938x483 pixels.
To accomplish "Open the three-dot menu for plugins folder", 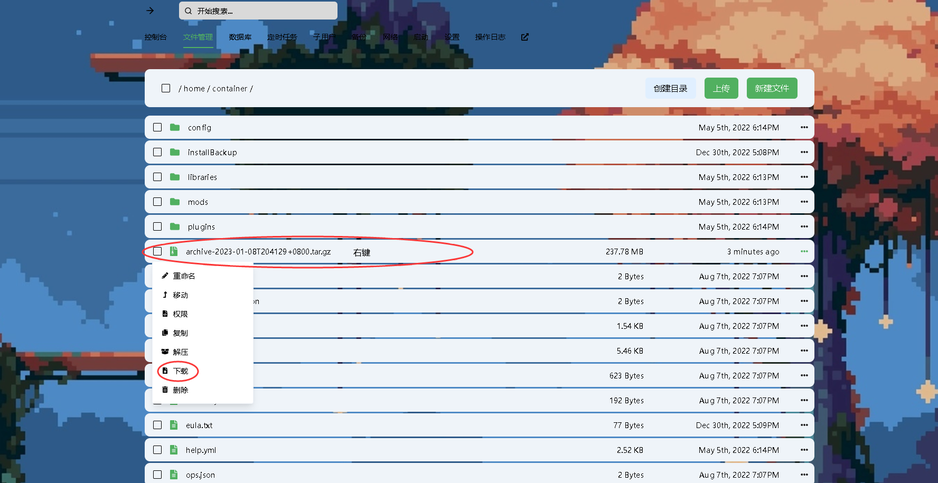I will coord(804,226).
